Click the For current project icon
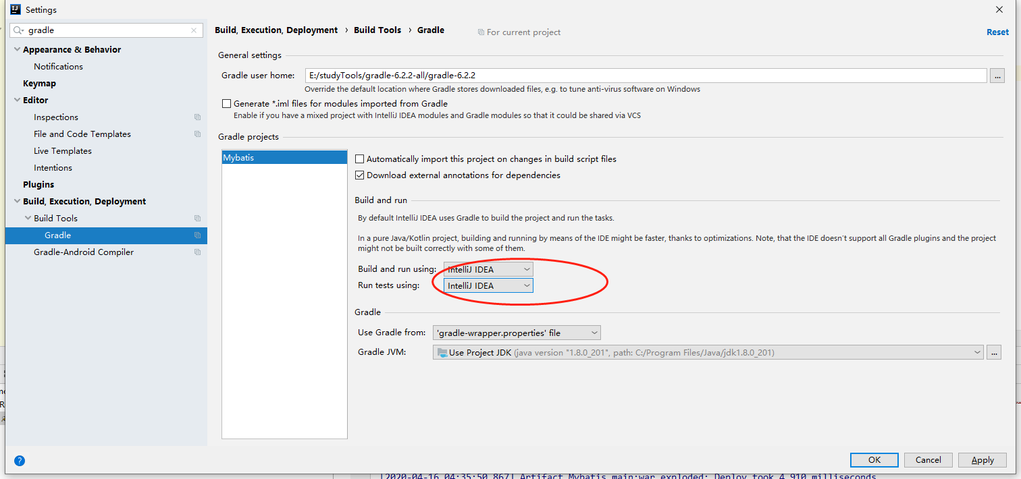This screenshot has width=1021, height=479. click(481, 32)
